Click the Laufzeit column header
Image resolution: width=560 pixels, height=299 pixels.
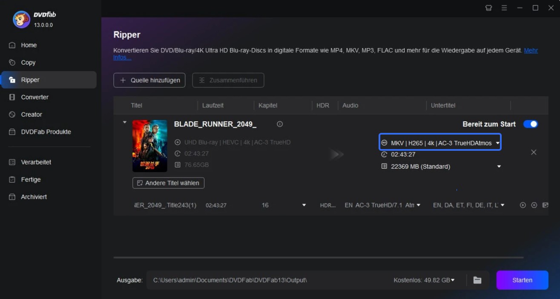click(213, 105)
